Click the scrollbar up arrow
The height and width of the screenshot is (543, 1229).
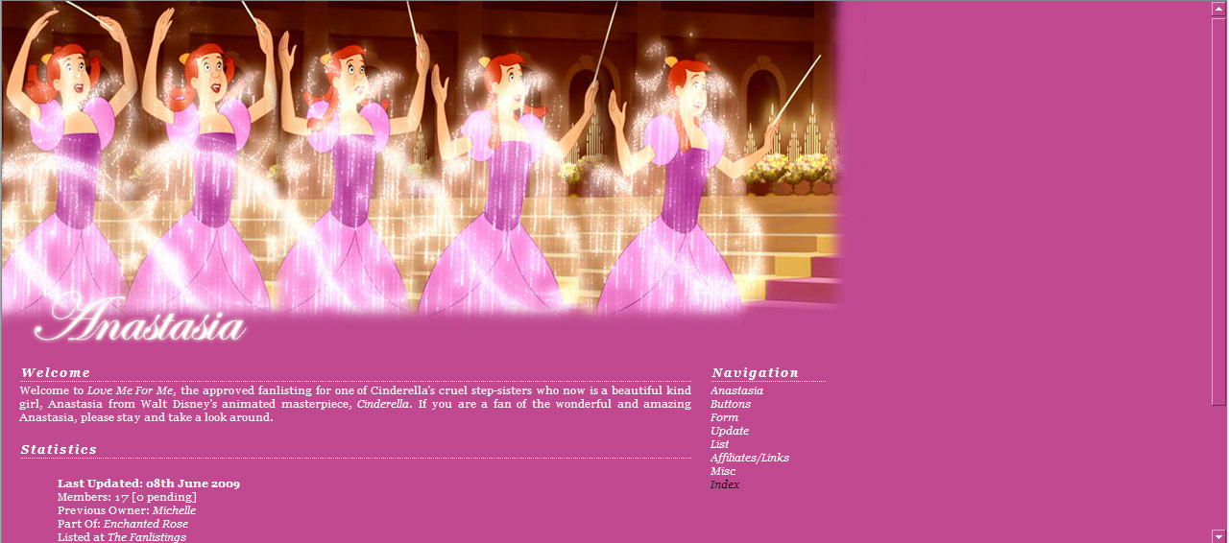point(1218,8)
